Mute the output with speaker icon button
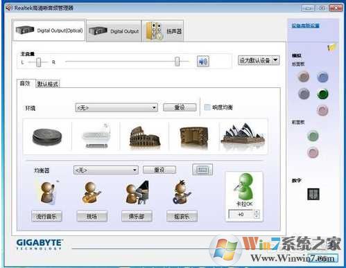This screenshot has height=268, width=346. click(x=203, y=62)
